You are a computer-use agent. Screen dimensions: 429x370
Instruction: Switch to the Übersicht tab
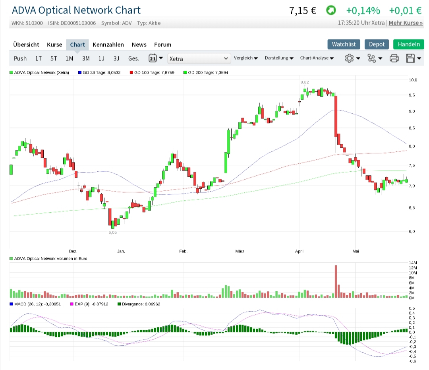click(26, 45)
